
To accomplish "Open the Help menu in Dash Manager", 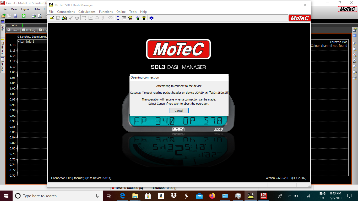I will [x=143, y=12].
